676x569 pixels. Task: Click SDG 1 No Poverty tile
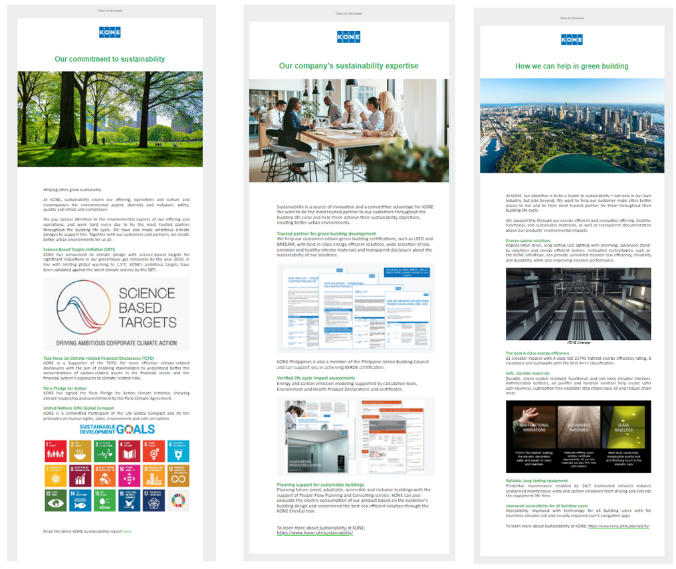(x=56, y=451)
